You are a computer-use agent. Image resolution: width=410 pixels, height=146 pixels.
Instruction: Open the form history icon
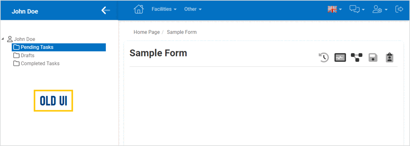pos(324,58)
